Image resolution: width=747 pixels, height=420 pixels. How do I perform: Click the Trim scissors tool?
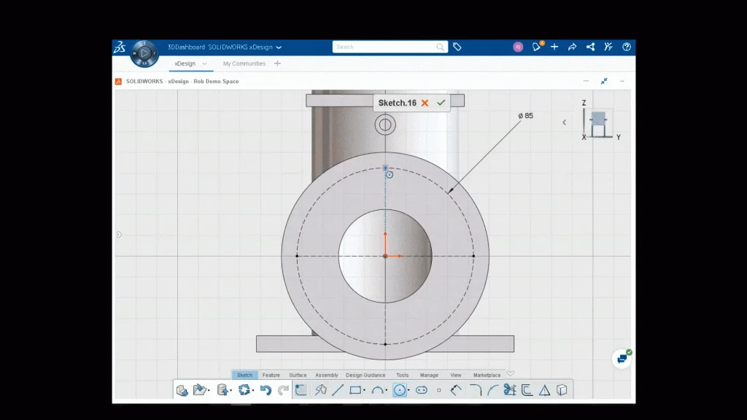tap(509, 390)
